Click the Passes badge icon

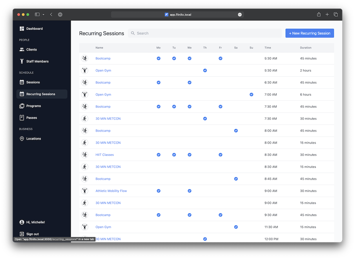[x=22, y=118]
